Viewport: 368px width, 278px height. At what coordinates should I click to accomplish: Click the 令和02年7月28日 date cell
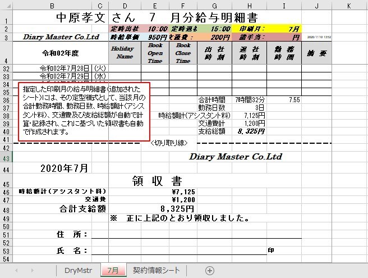point(52,69)
